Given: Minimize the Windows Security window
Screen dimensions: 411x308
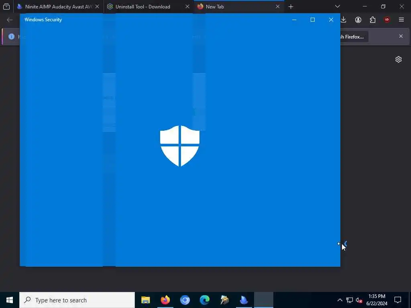Looking at the screenshot, I should point(294,20).
